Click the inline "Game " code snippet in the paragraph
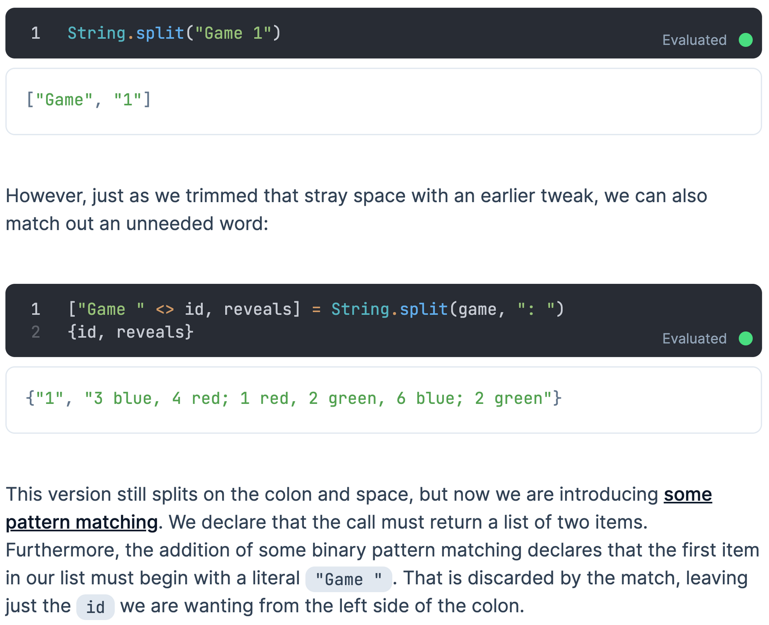 [x=349, y=579]
